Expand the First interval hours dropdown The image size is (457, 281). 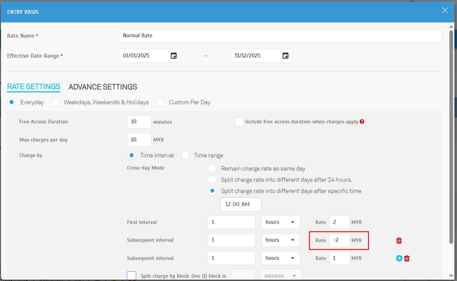pos(280,222)
